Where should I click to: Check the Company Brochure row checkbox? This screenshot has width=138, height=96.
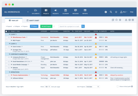(x=6, y=57)
